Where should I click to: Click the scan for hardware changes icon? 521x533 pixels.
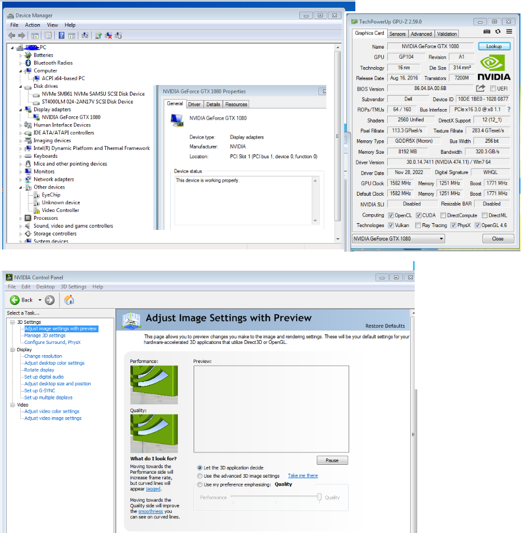pos(85,35)
